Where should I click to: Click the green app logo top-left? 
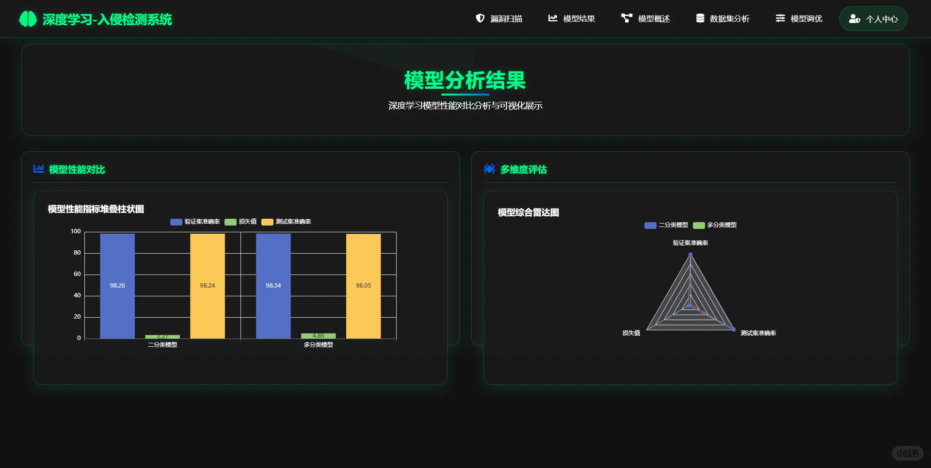point(28,18)
